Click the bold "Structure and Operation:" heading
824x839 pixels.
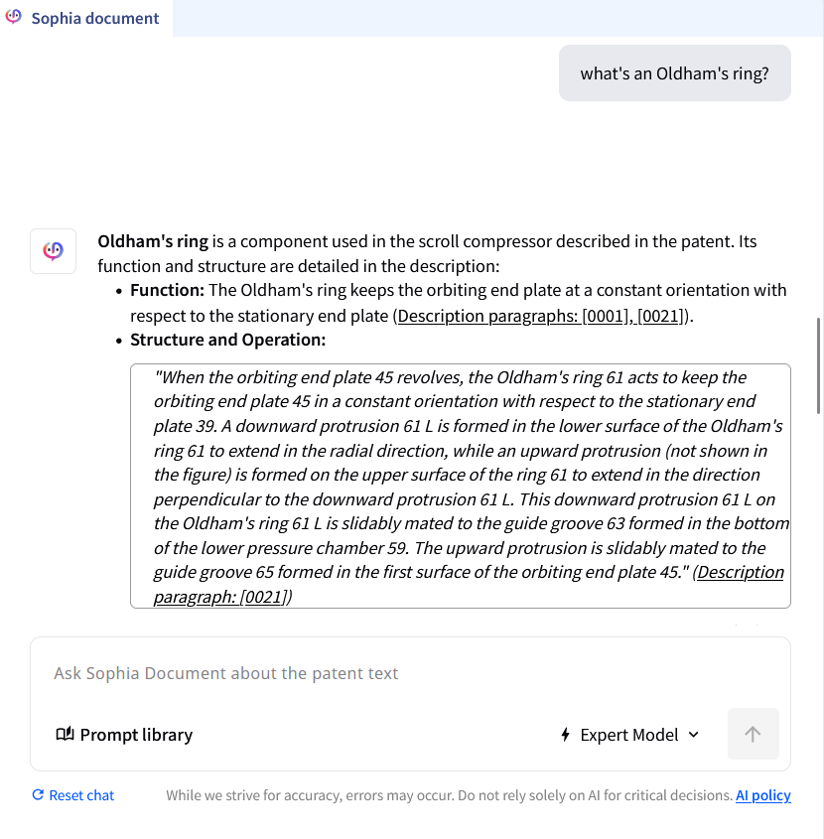click(x=227, y=340)
